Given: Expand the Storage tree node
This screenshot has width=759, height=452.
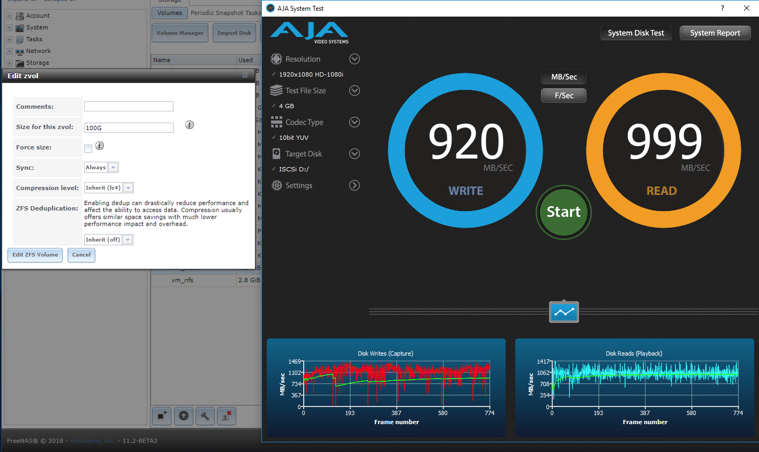Looking at the screenshot, I should point(9,63).
